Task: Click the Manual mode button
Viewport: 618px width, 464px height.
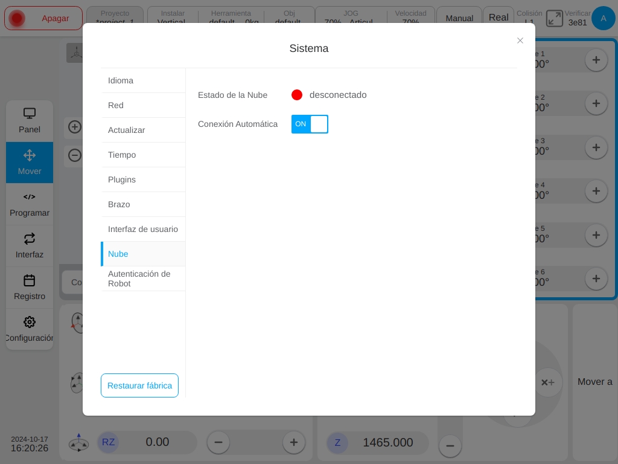Action: click(459, 18)
